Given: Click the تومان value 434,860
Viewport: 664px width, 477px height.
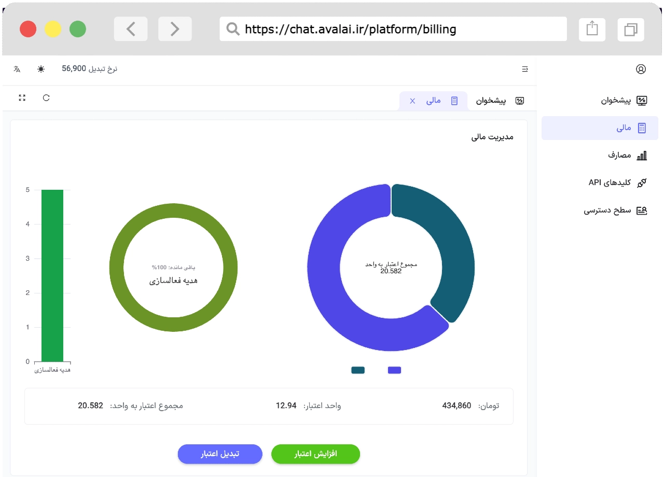Looking at the screenshot, I should point(457,405).
